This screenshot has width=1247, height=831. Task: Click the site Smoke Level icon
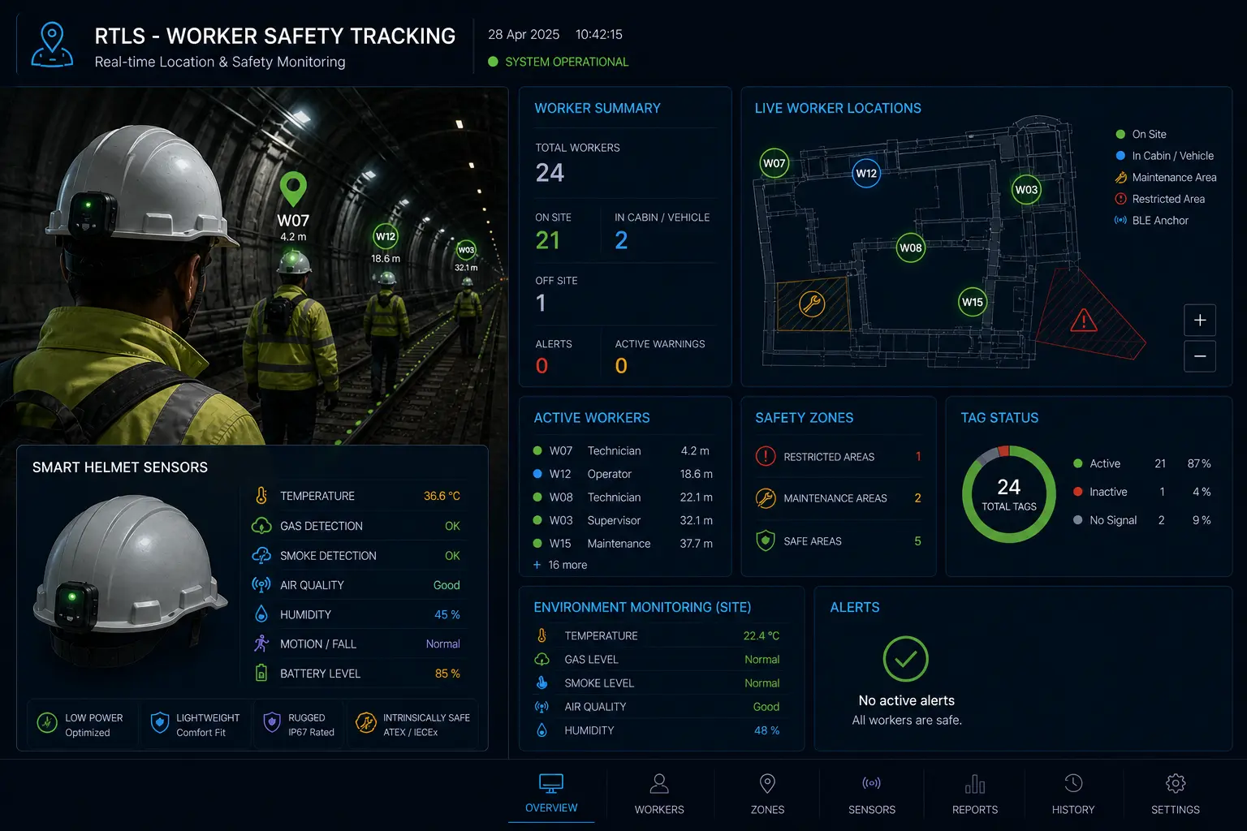(542, 682)
